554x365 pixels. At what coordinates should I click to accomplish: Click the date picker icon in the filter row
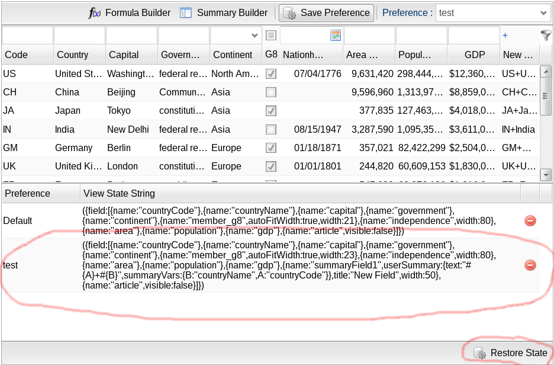click(336, 36)
